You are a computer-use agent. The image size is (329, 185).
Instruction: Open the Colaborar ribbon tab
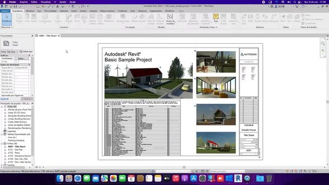point(122,11)
